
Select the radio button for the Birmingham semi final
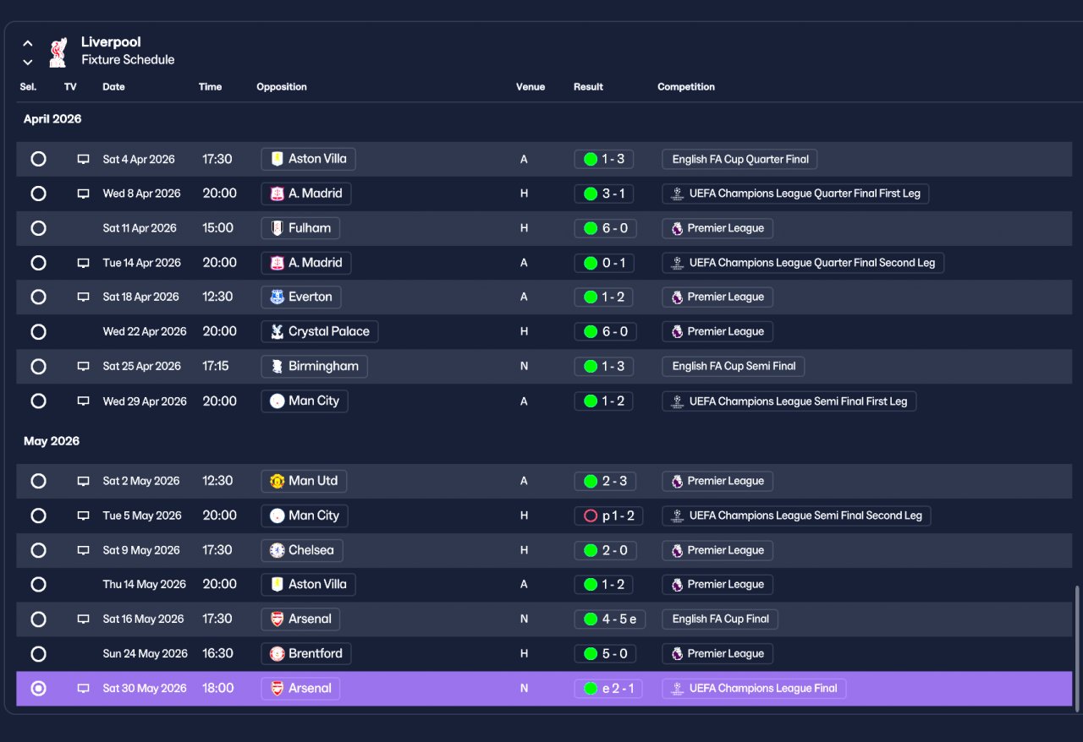click(x=38, y=366)
